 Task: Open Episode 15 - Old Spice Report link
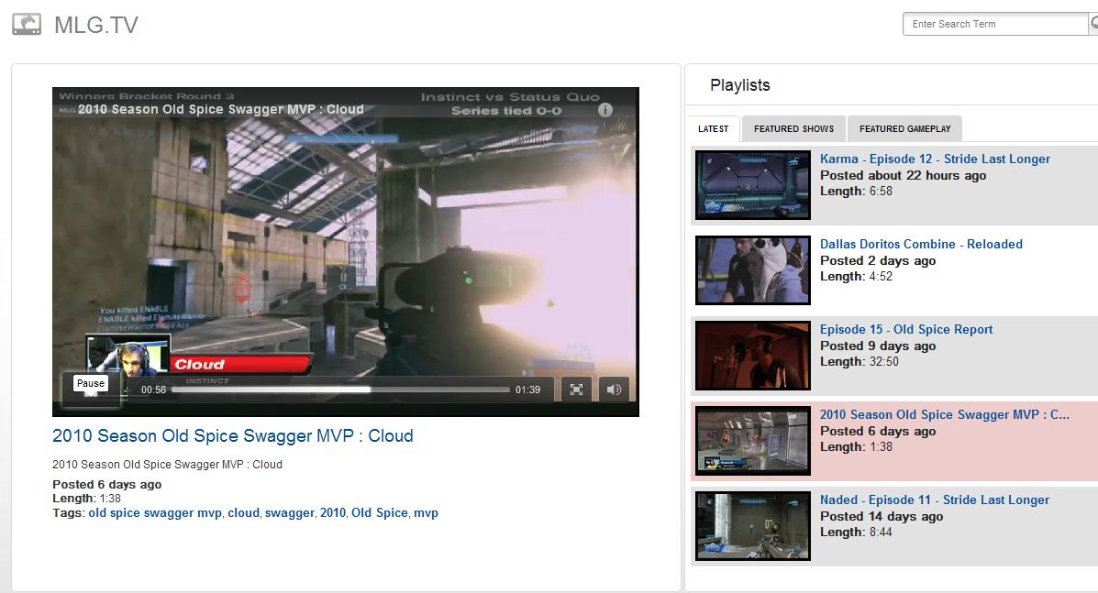906,329
